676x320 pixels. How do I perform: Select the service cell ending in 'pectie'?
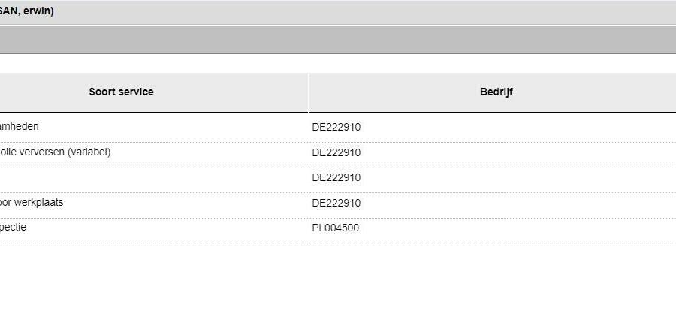[13, 228]
